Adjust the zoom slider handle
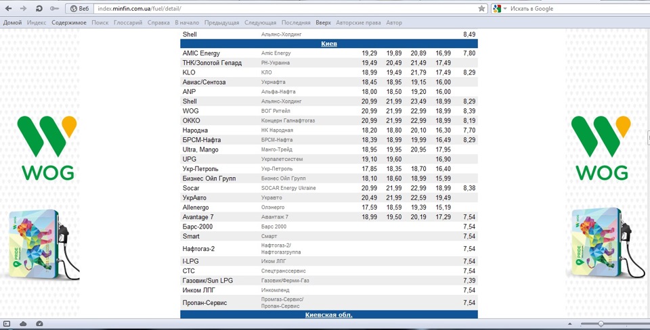The image size is (650, 330). 601,324
